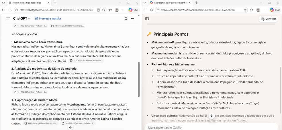282x130 pixels.
Task: Expand the ChatGPT model dropdown
Action: tap(21, 19)
